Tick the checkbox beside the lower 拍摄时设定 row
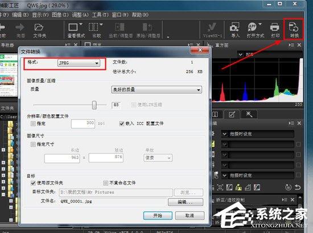 pos(298,176)
